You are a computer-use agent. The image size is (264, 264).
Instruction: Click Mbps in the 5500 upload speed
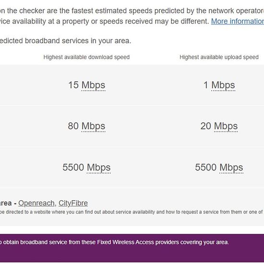(231, 168)
